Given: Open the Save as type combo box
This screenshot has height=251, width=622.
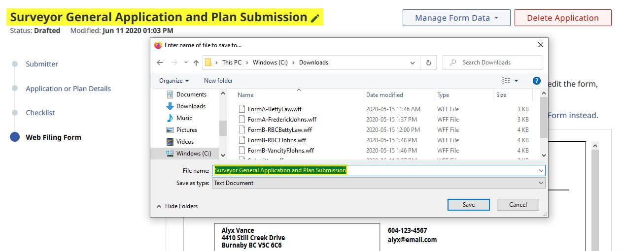Looking at the screenshot, I should [x=379, y=183].
